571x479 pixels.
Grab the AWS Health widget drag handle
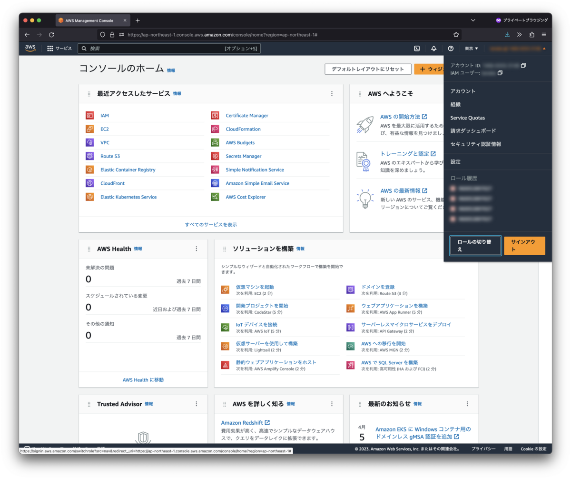pyautogui.click(x=89, y=249)
